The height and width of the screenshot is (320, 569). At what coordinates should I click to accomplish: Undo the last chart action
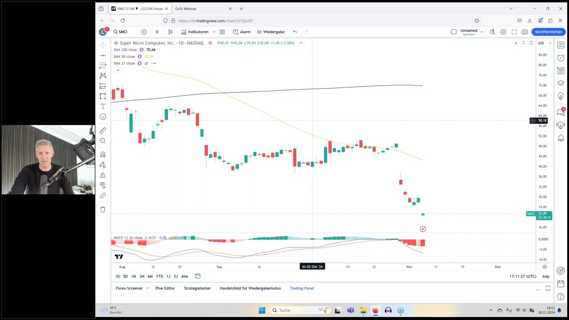[x=295, y=32]
